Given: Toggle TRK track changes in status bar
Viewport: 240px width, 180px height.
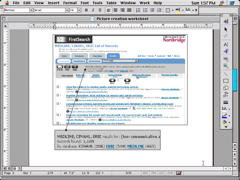Looking at the screenshot, I should (154, 173).
